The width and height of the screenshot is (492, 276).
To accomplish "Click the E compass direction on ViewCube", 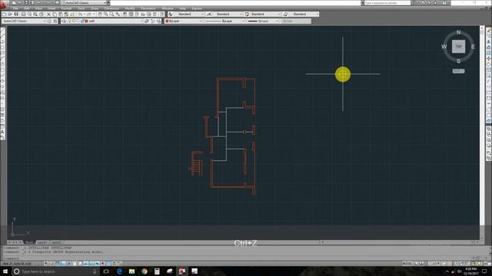I will [473, 47].
